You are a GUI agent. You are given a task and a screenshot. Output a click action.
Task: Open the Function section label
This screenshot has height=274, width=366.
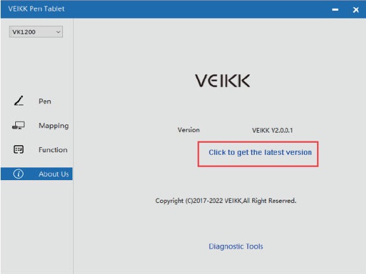click(53, 150)
